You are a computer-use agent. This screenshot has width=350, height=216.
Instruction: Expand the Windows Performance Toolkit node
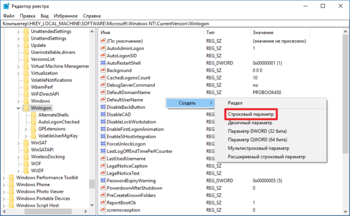[x=4, y=178]
